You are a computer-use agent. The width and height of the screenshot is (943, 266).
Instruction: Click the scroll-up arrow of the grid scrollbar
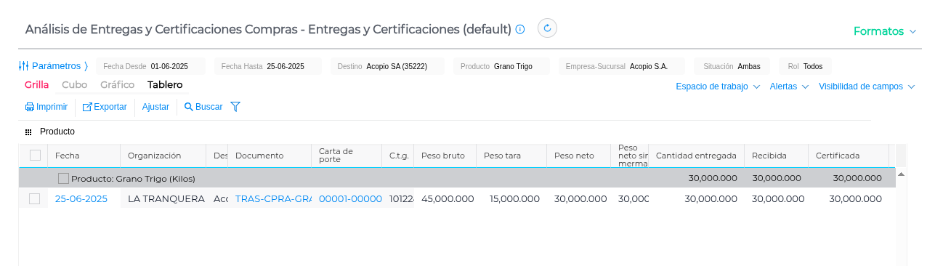point(901,174)
